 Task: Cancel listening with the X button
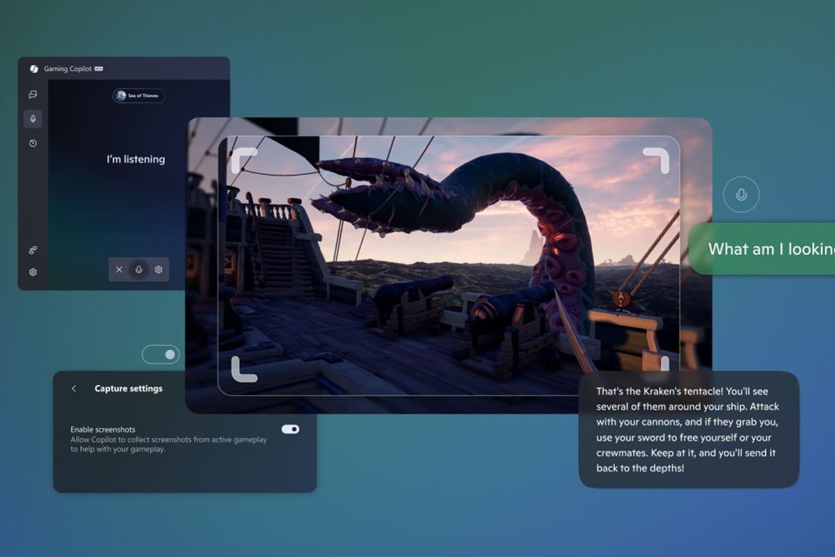pos(120,269)
